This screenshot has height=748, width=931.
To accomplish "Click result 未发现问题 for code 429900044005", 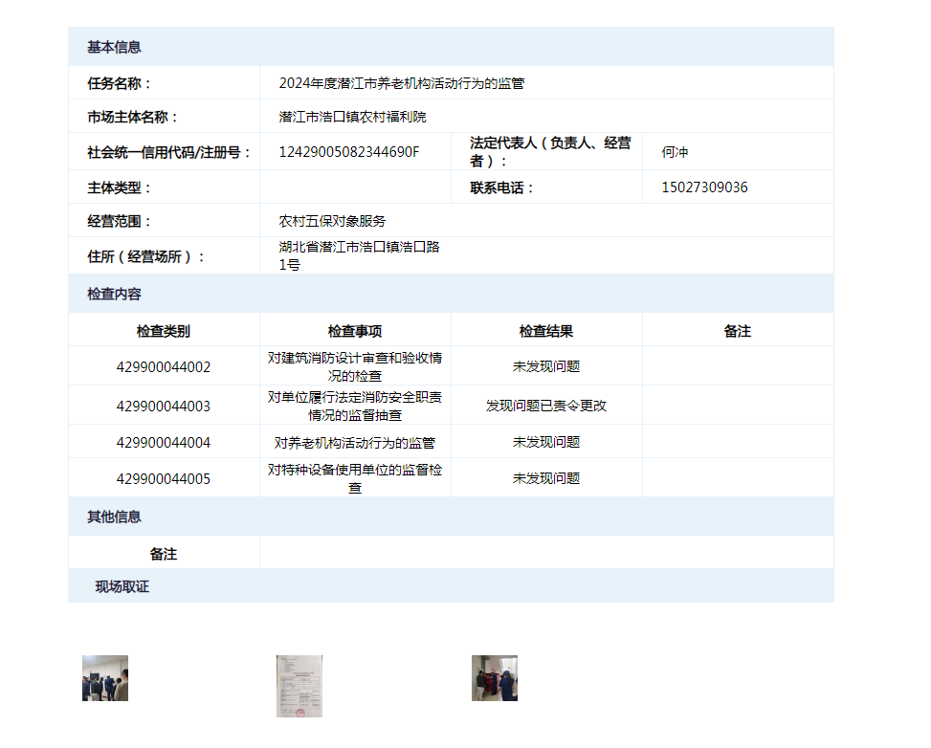I will [546, 478].
